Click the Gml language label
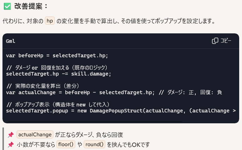The width and height of the screenshot is (242, 150). click(11, 41)
